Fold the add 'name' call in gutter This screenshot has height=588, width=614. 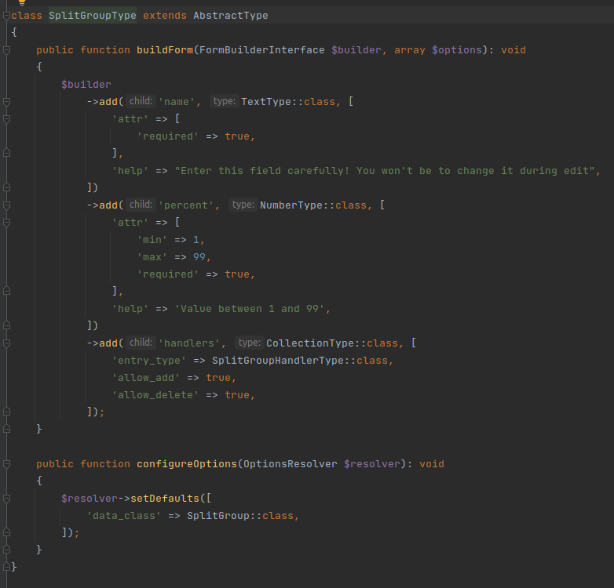point(6,102)
